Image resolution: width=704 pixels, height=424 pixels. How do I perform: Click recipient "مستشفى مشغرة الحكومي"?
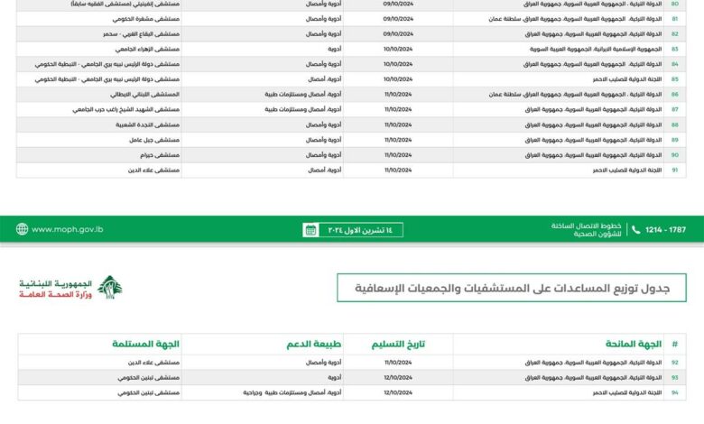[x=146, y=19]
